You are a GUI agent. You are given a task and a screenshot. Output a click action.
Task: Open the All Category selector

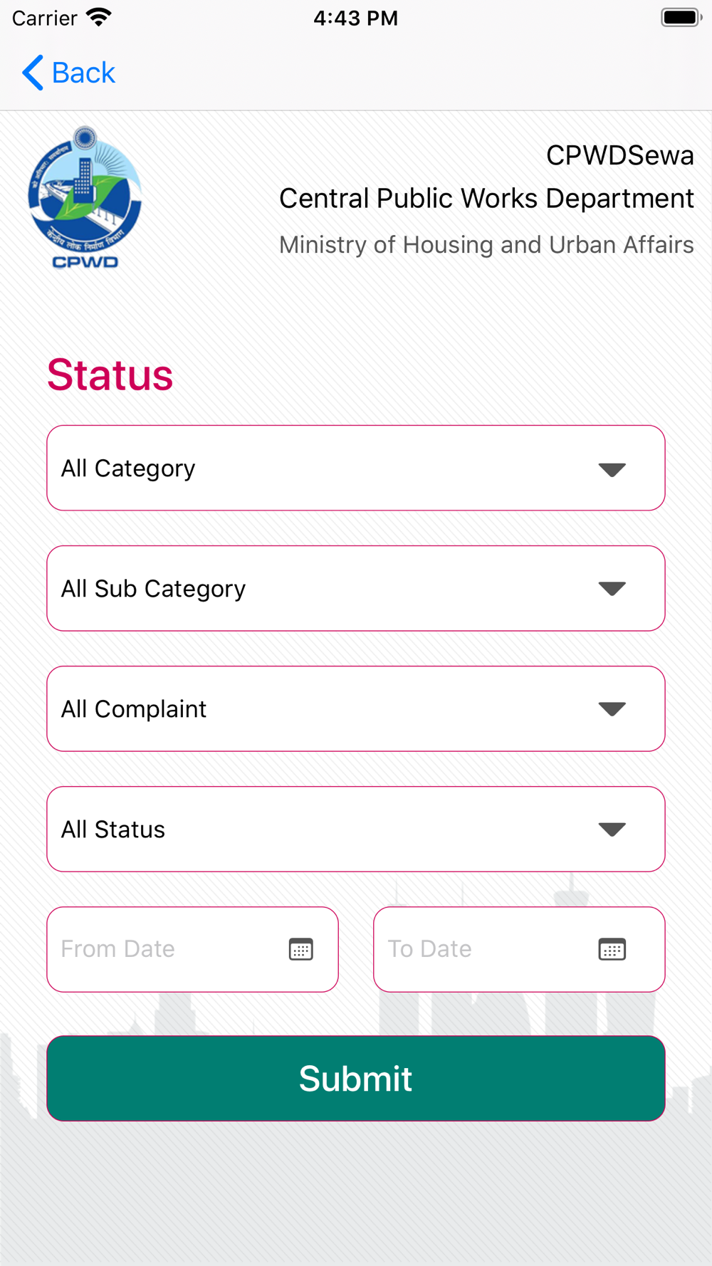coord(356,468)
